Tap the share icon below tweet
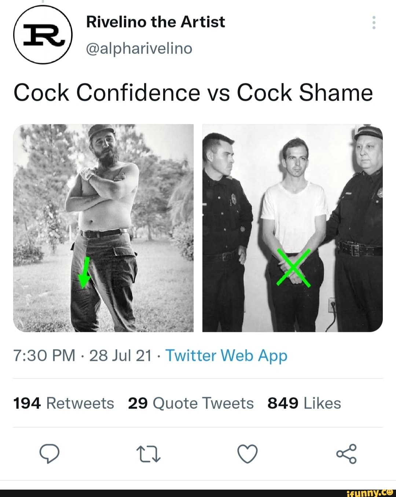 [346, 454]
